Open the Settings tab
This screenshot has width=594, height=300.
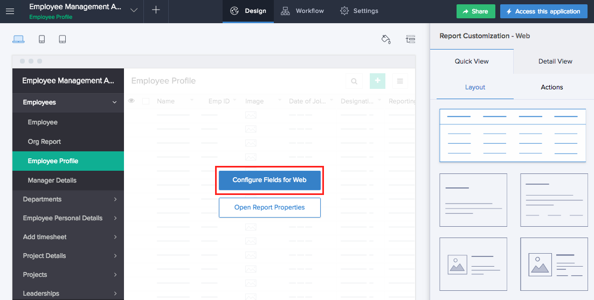click(359, 11)
